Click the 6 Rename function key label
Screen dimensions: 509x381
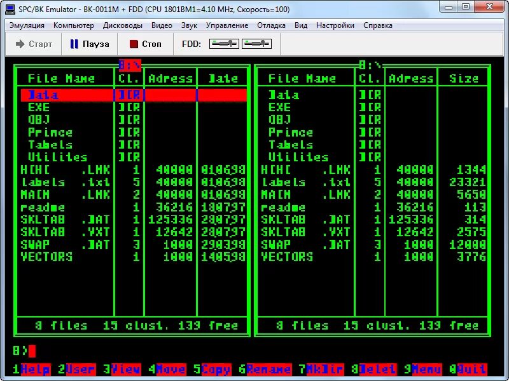tap(265, 369)
